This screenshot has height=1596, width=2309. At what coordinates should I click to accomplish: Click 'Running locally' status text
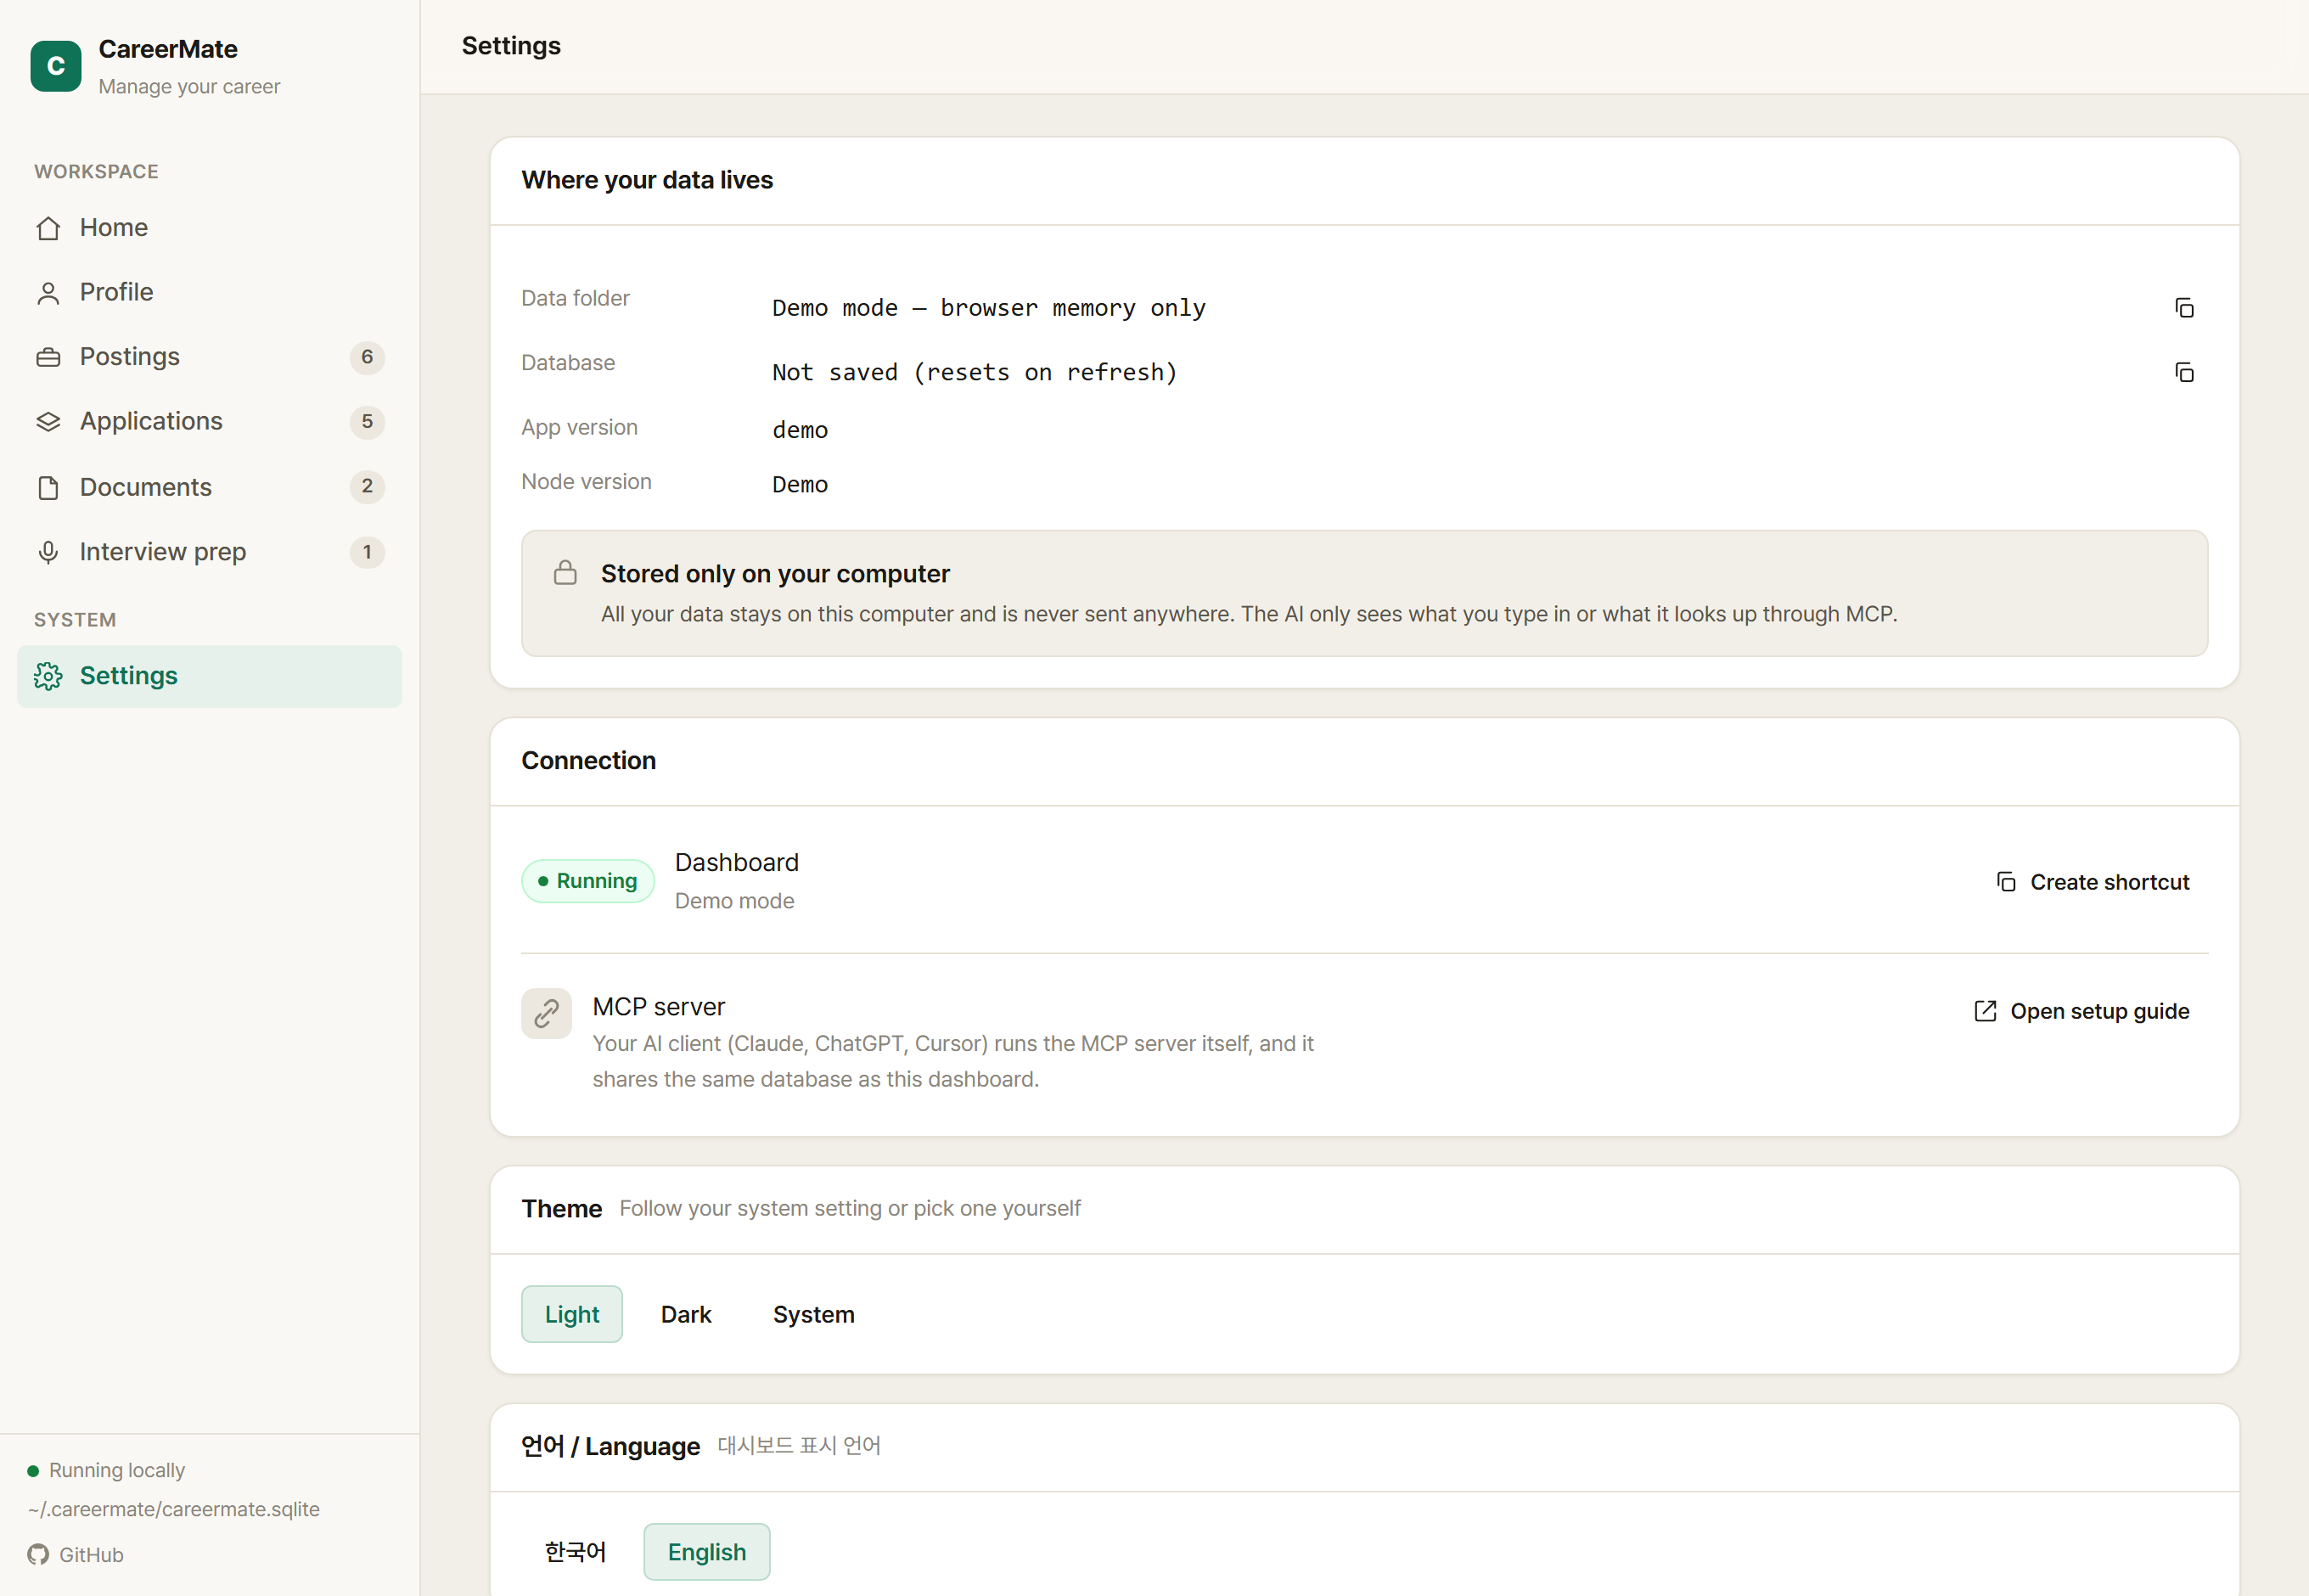click(117, 1470)
